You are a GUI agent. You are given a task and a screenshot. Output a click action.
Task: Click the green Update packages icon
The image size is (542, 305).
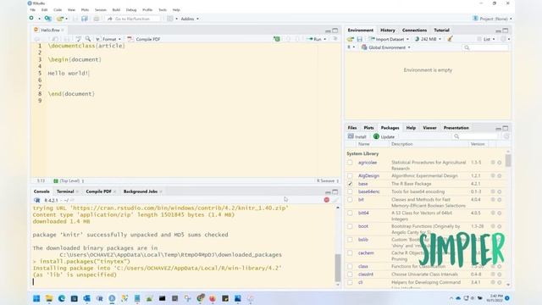376,136
